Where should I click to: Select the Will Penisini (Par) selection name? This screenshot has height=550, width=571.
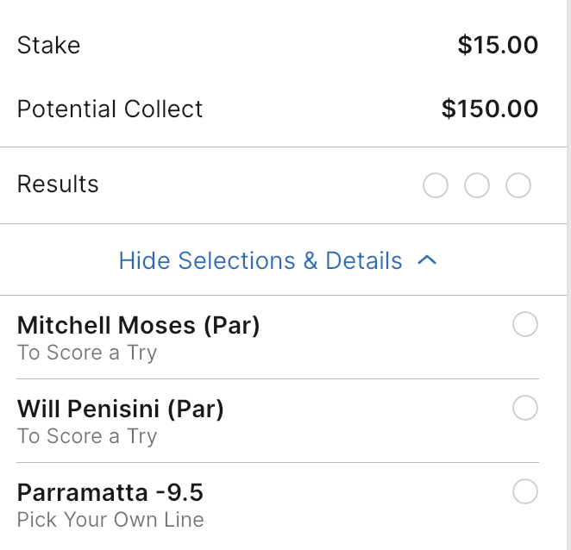pyautogui.click(x=121, y=409)
